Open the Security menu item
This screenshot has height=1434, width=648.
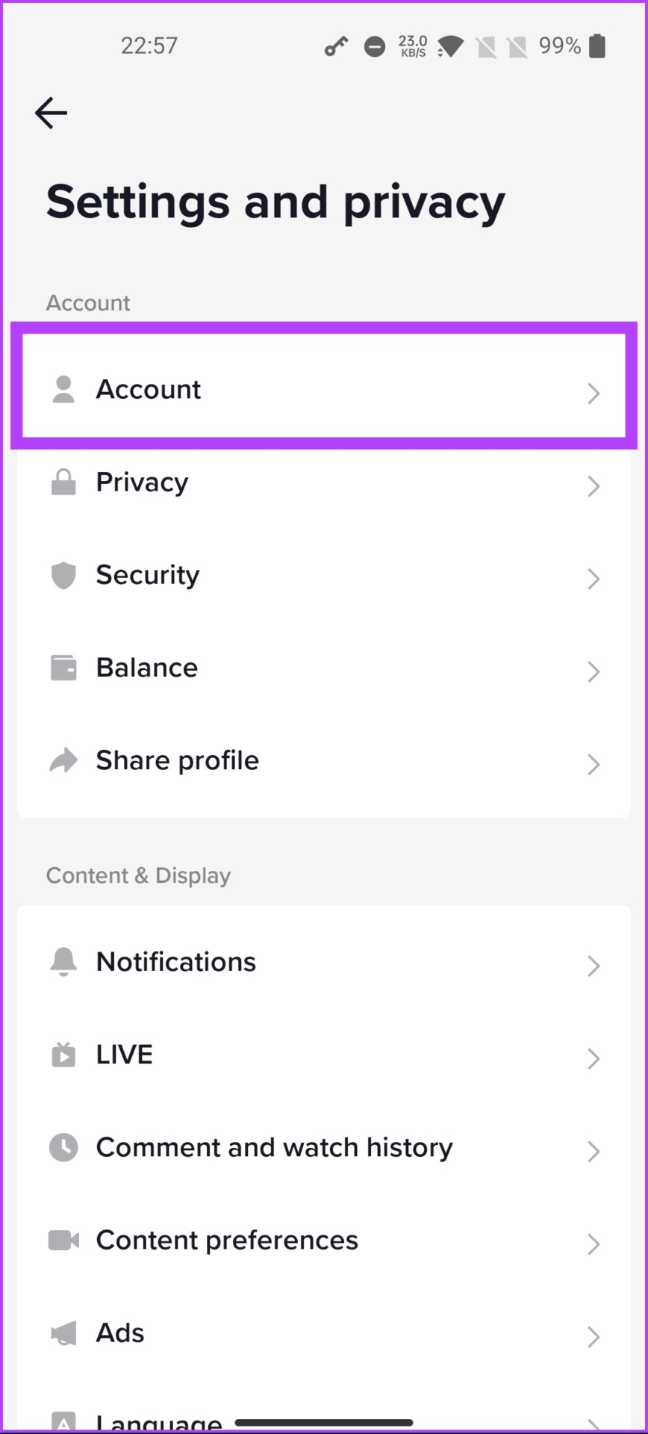324,575
